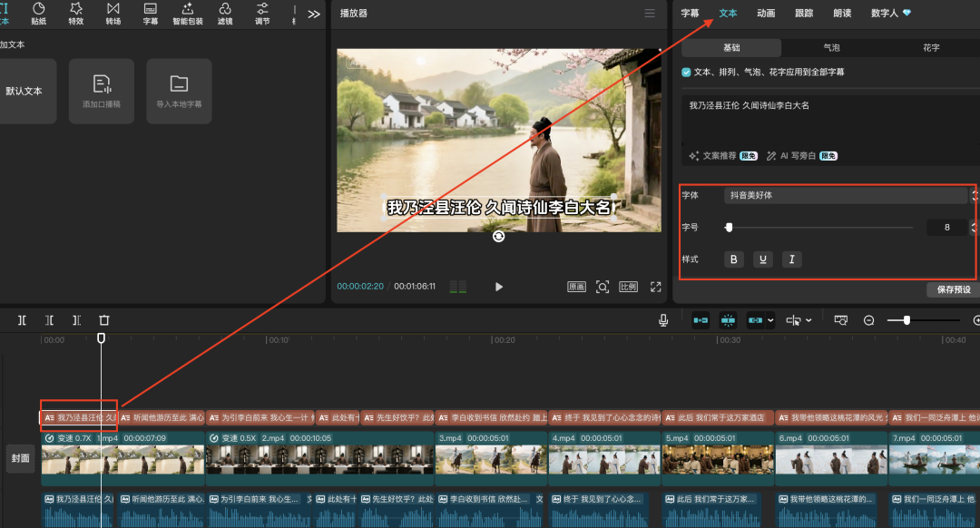Screen dimensions: 980x528
Task: Switch to the 气泡 bubble tab
Action: pyautogui.click(x=831, y=47)
